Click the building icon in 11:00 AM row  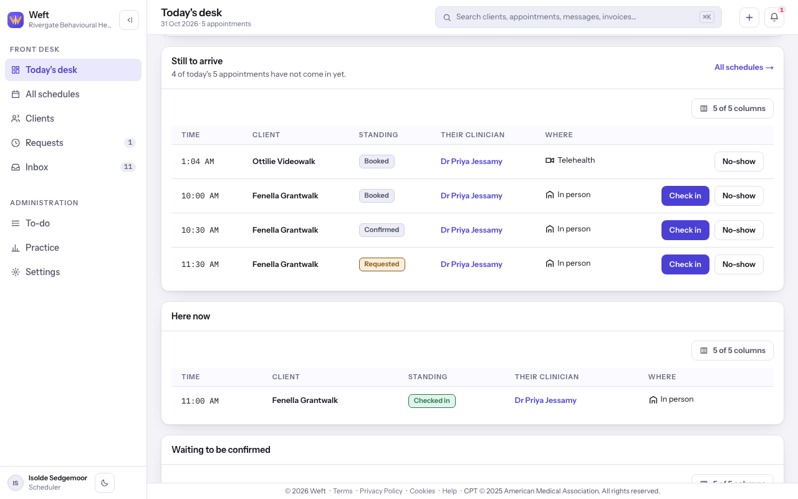pos(653,399)
